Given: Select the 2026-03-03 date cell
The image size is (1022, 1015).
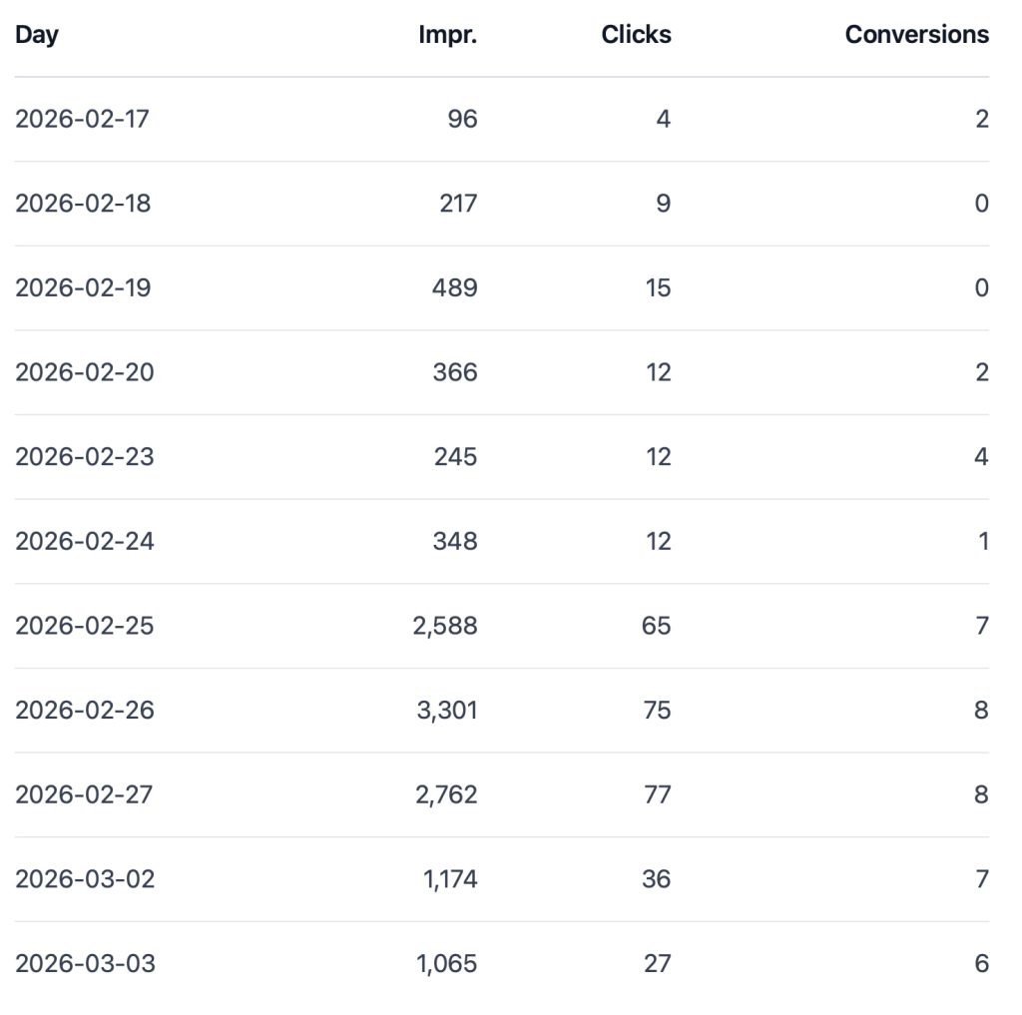Looking at the screenshot, I should [85, 964].
